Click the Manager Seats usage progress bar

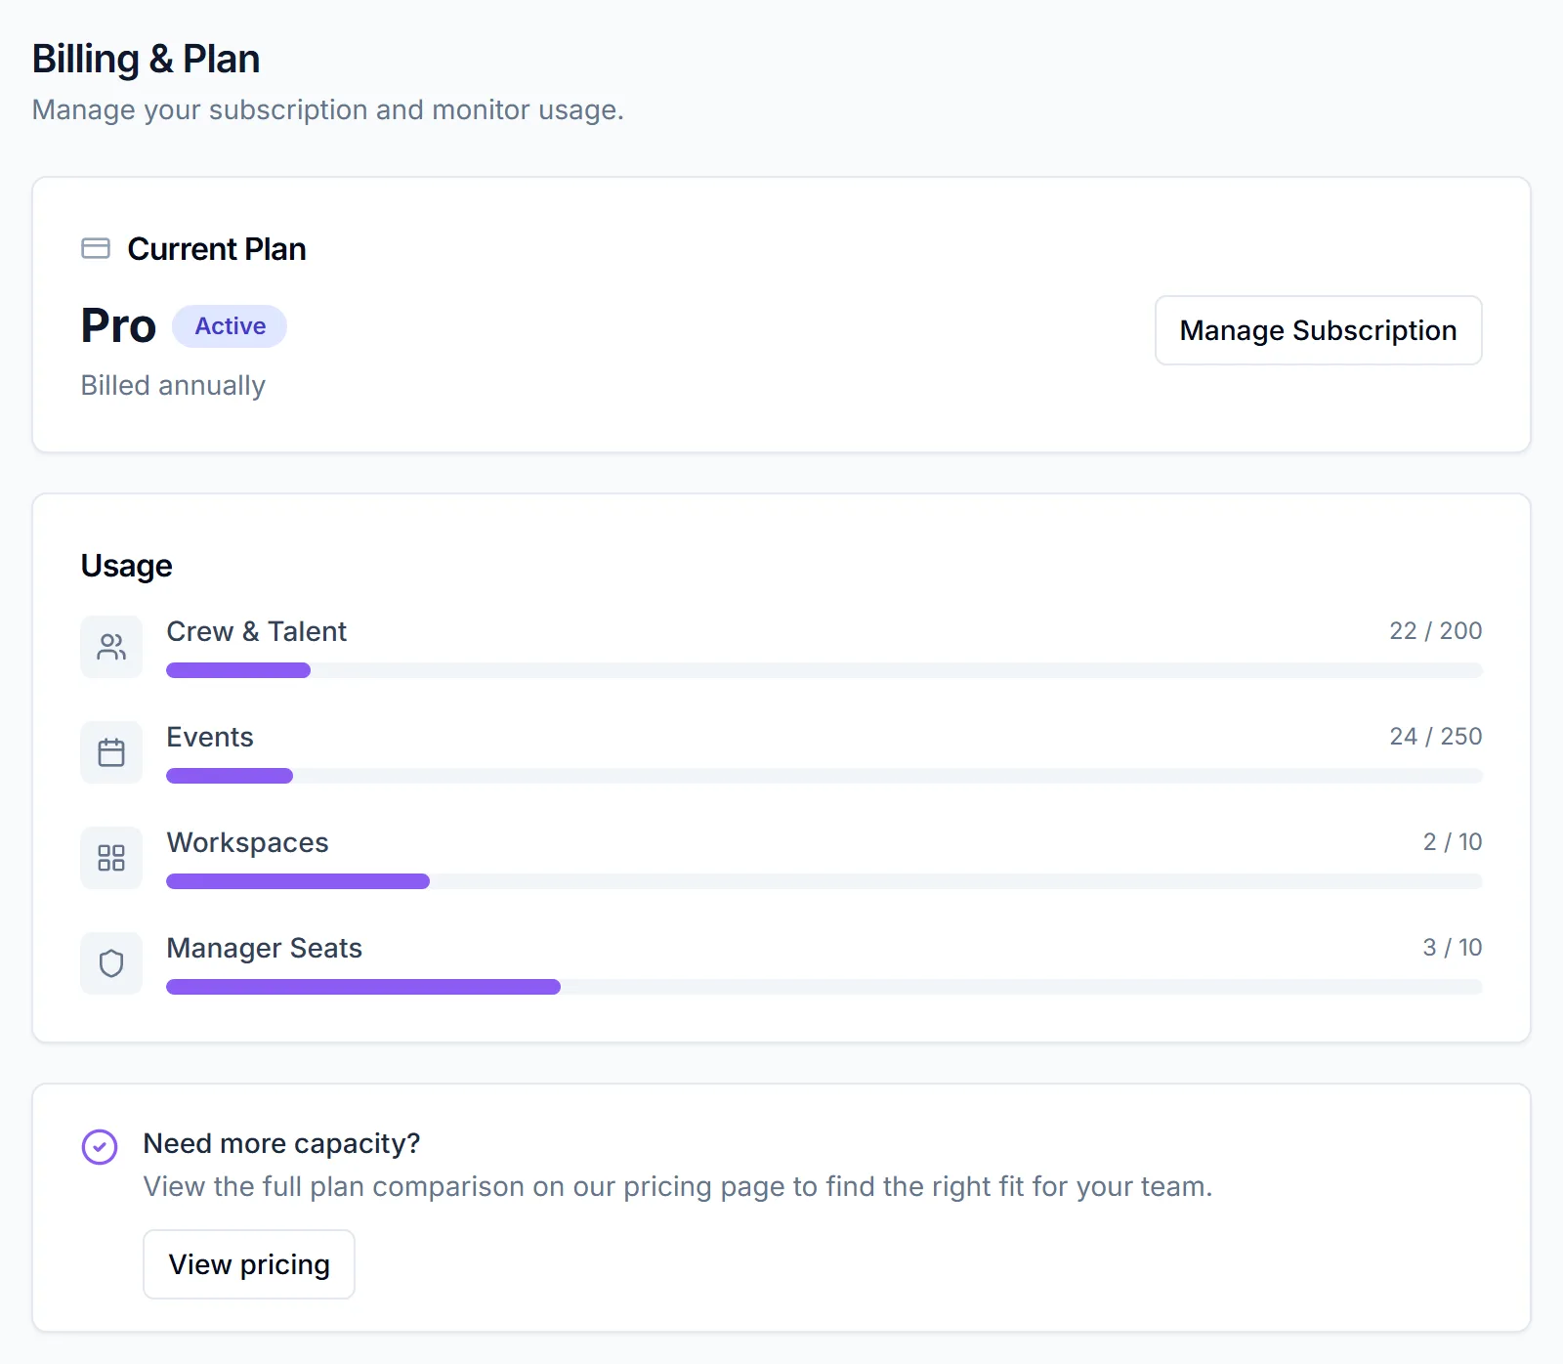coord(824,987)
